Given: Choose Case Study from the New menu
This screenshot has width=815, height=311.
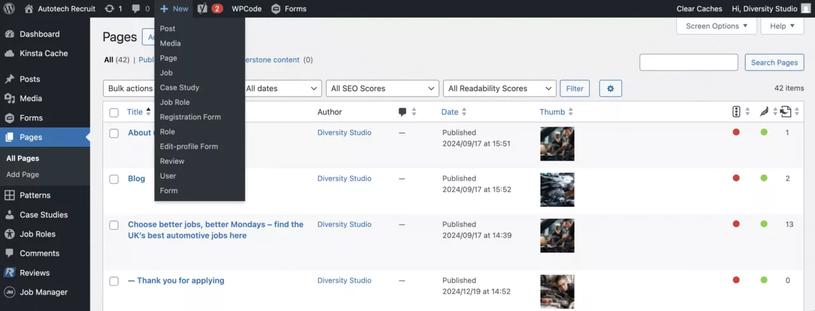Looking at the screenshot, I should click(180, 88).
